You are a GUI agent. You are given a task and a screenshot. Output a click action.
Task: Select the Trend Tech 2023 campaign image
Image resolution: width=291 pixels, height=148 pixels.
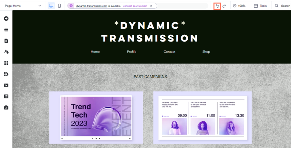click(x=96, y=117)
